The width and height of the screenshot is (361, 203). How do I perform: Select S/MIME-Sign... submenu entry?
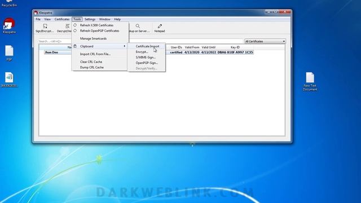click(147, 58)
